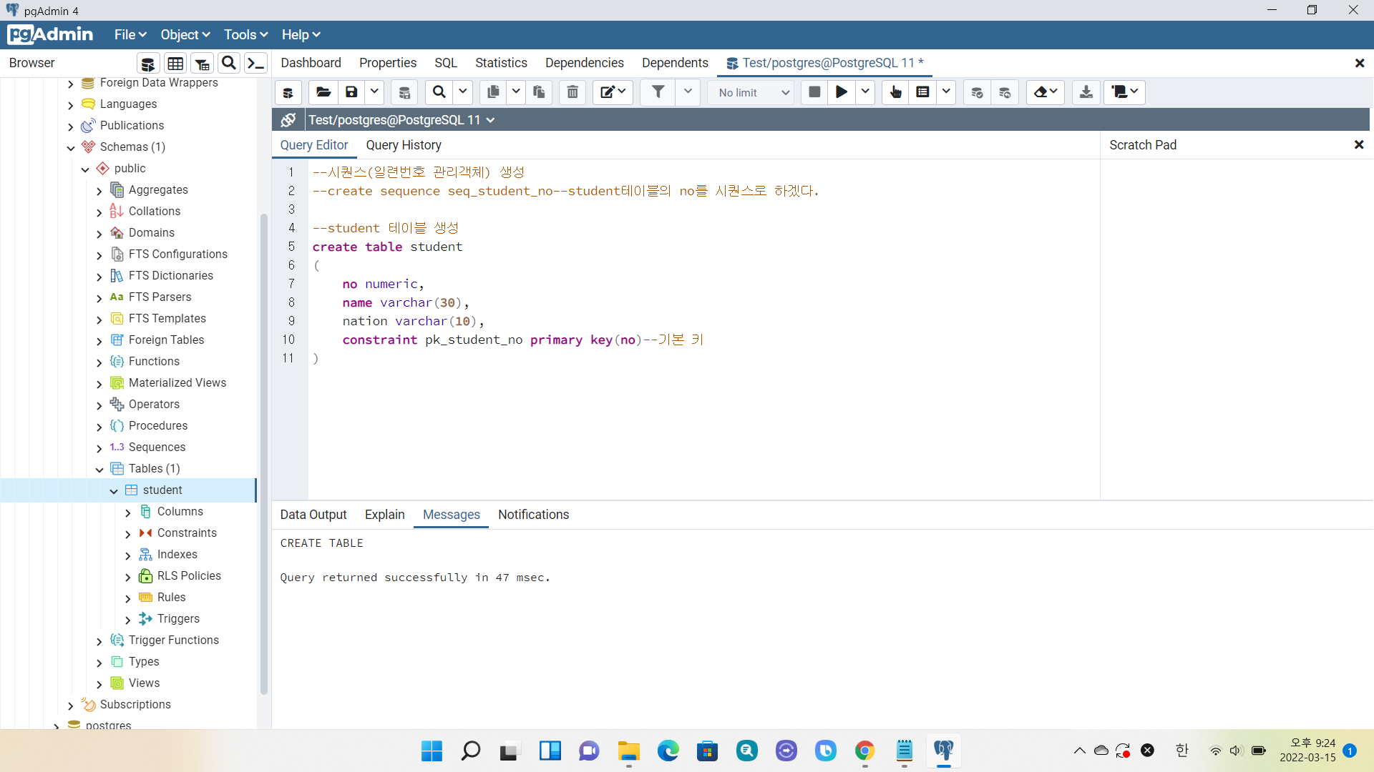Expand the Sequences tree node
The width and height of the screenshot is (1374, 772).
(x=99, y=448)
